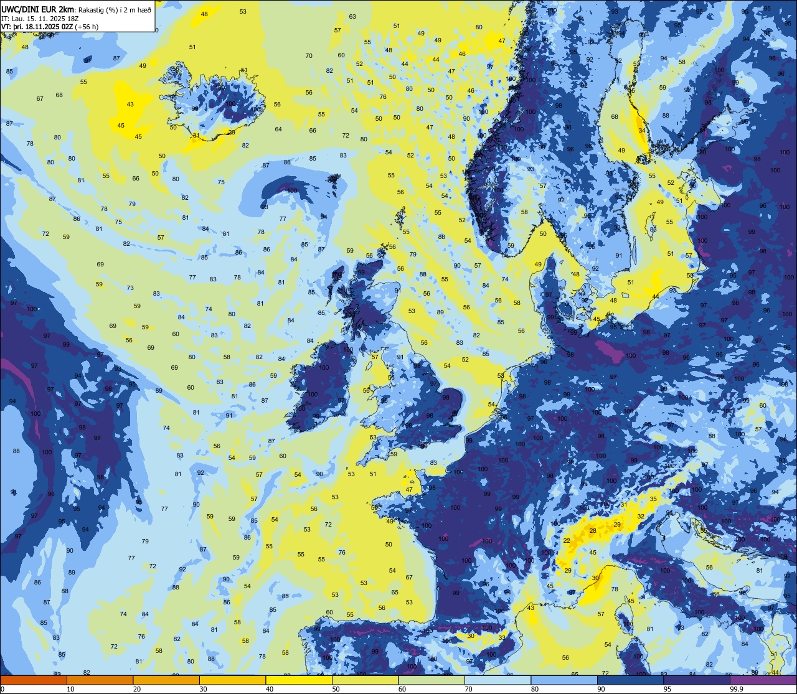797x694 pixels.
Task: Click the legend scale label '95'
Action: (667, 689)
